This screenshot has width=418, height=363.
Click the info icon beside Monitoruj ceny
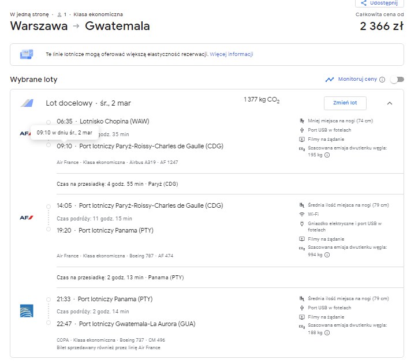[x=382, y=80]
